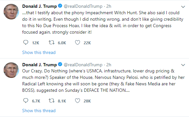This screenshot has width=189, height=117.
Task: Open options chevron on second tweet
Action: (x=183, y=65)
